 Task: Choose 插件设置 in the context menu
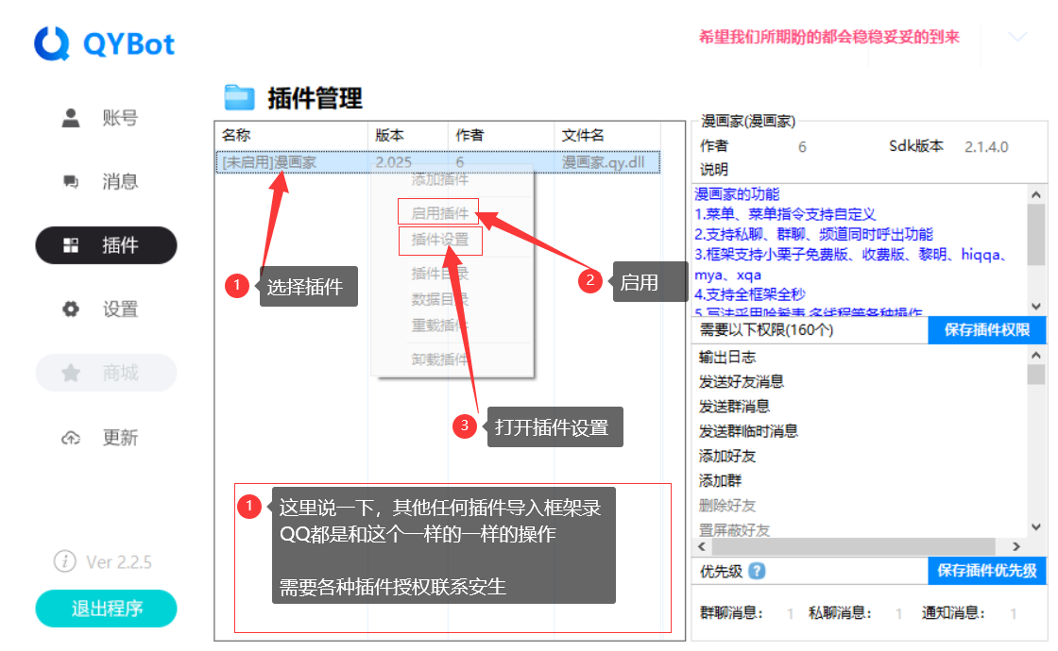point(439,240)
